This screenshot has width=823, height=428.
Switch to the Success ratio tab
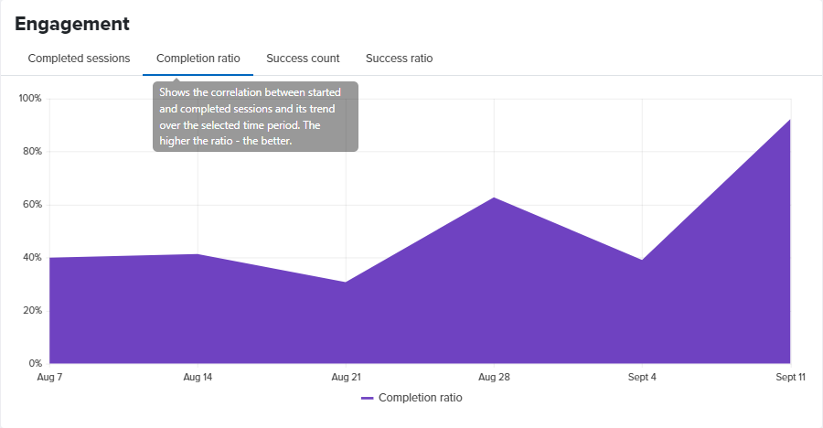click(x=399, y=59)
